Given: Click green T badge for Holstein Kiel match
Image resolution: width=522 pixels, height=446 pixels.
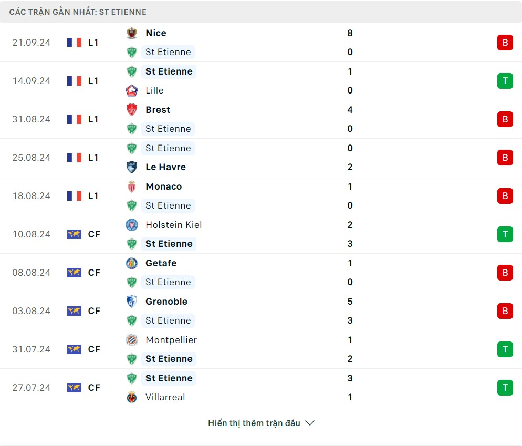Looking at the screenshot, I should (x=505, y=234).
